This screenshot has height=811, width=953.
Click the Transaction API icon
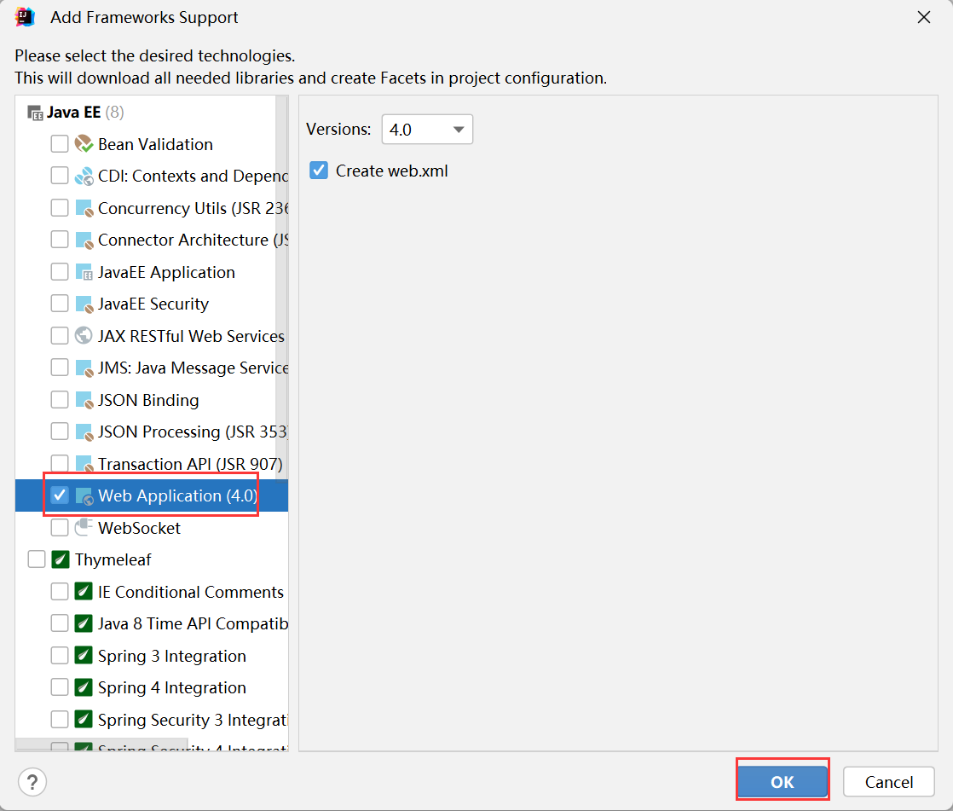click(84, 464)
